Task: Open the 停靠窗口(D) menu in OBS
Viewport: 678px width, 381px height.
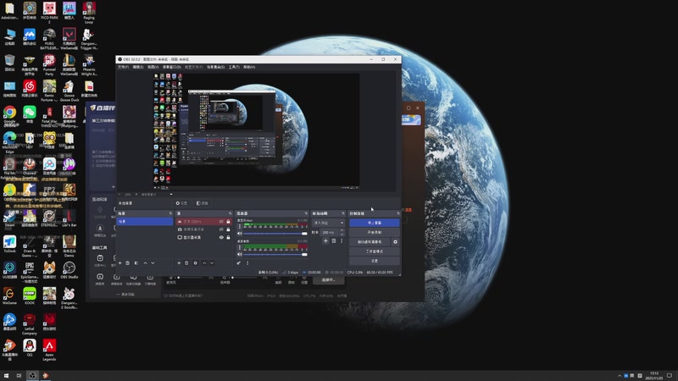Action: point(172,67)
